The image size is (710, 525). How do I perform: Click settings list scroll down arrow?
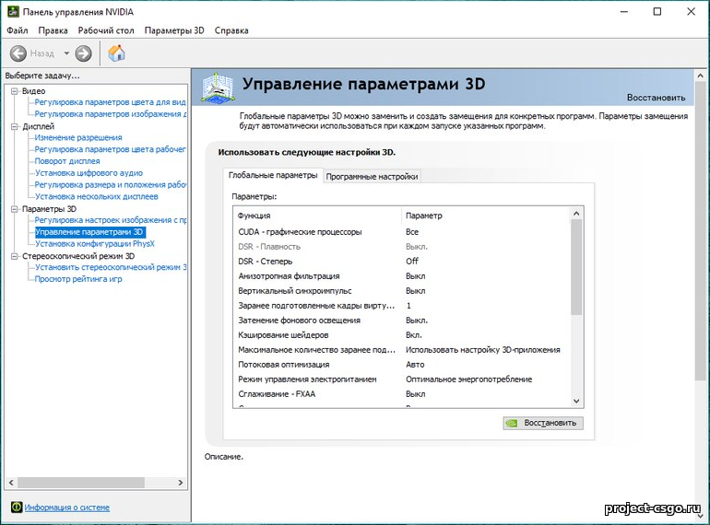pos(576,401)
